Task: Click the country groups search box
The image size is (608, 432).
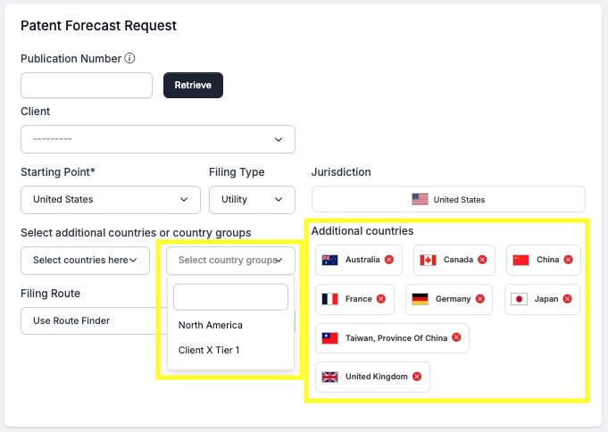Action: click(230, 297)
